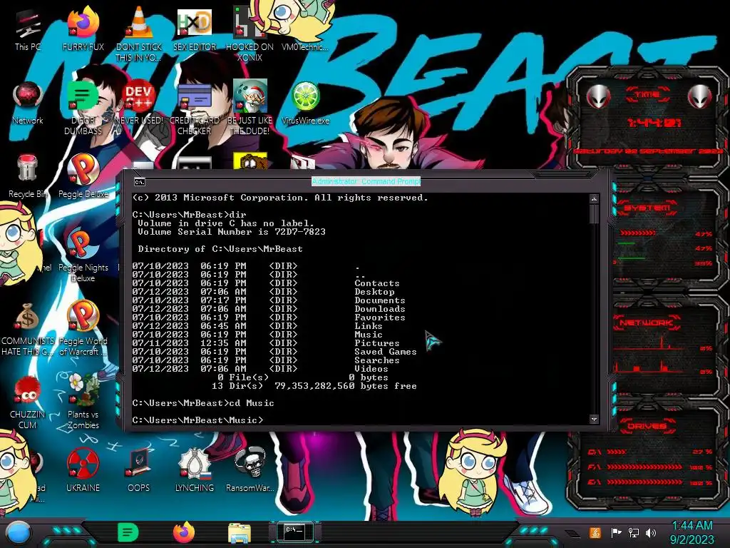Click the E:\ drive usage bar
Image resolution: width=730 pixels, height=548 pixels.
click(644, 482)
